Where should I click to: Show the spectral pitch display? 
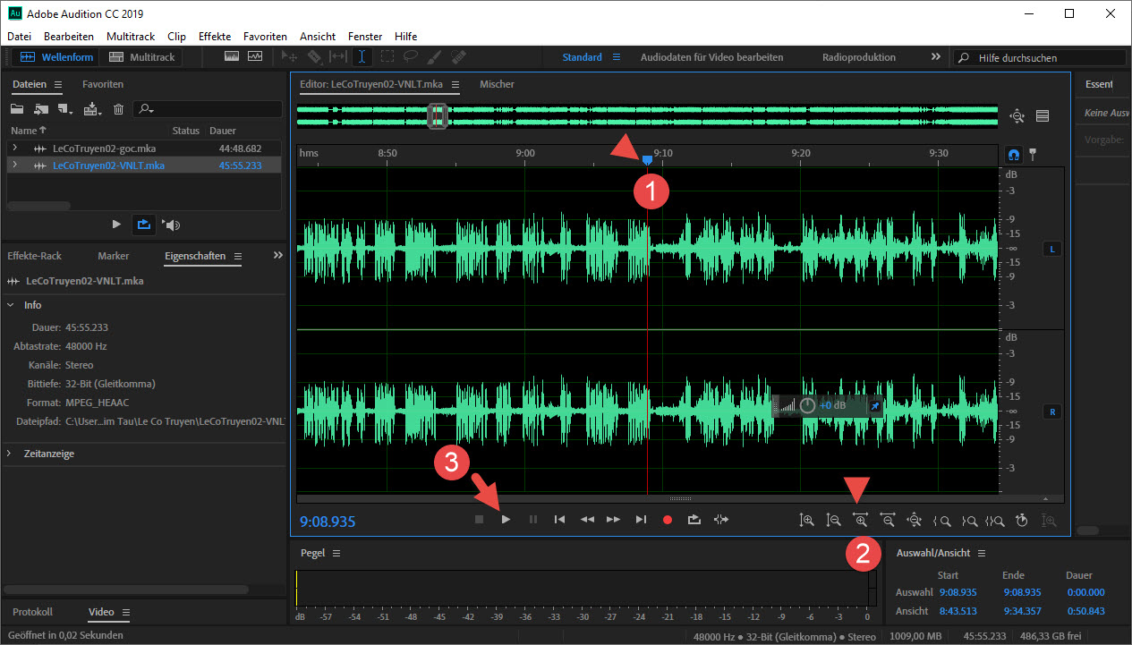pyautogui.click(x=255, y=56)
